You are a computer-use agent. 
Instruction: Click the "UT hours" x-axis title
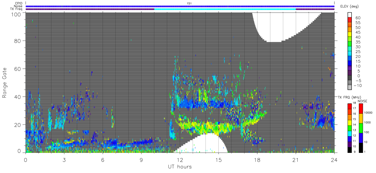point(179,167)
